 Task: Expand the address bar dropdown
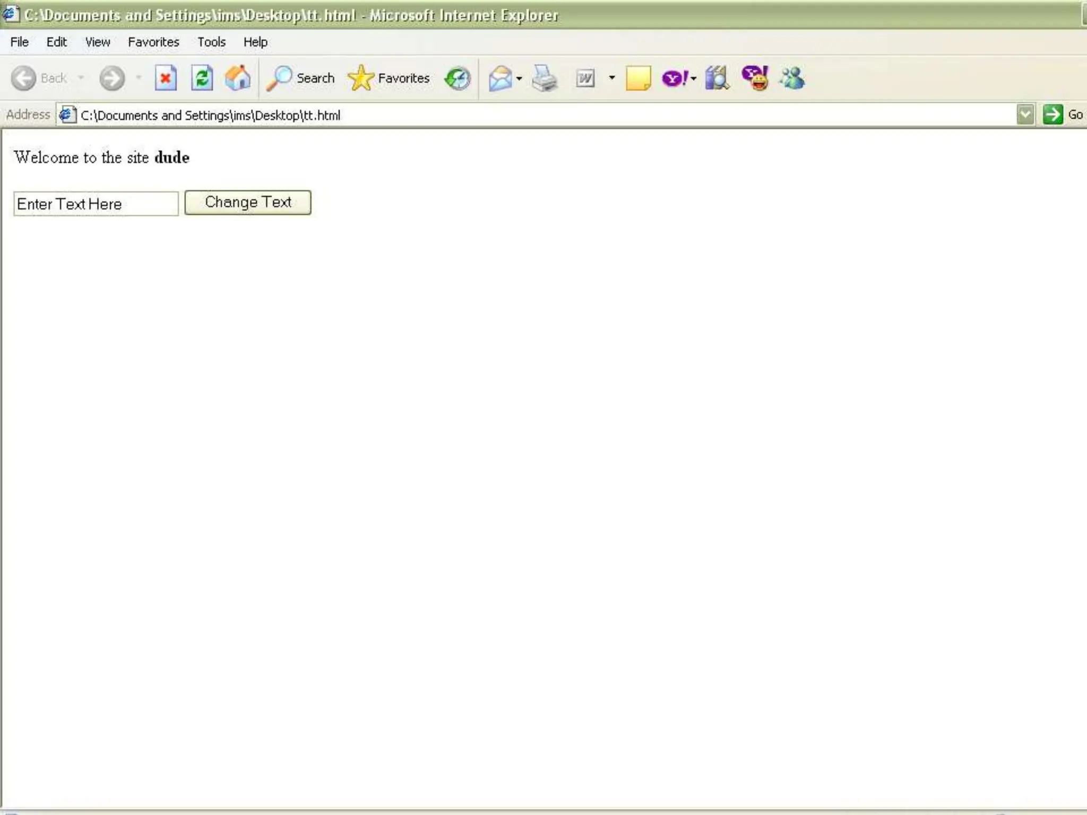tap(1025, 115)
